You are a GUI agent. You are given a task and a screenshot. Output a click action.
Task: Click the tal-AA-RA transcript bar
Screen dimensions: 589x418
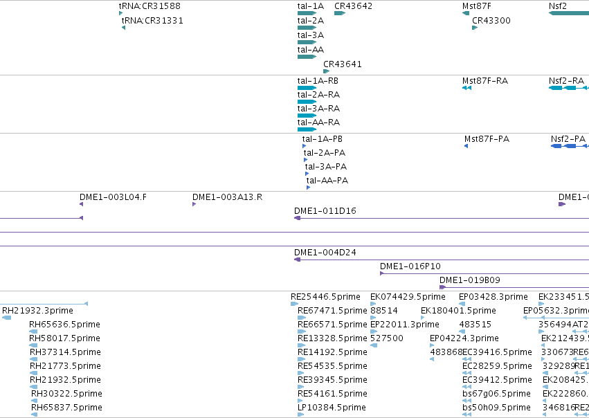(x=307, y=129)
